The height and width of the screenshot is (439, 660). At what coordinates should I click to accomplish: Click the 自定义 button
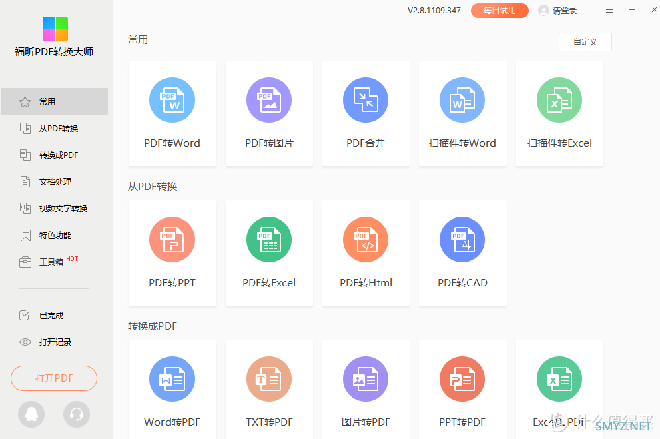click(x=585, y=42)
